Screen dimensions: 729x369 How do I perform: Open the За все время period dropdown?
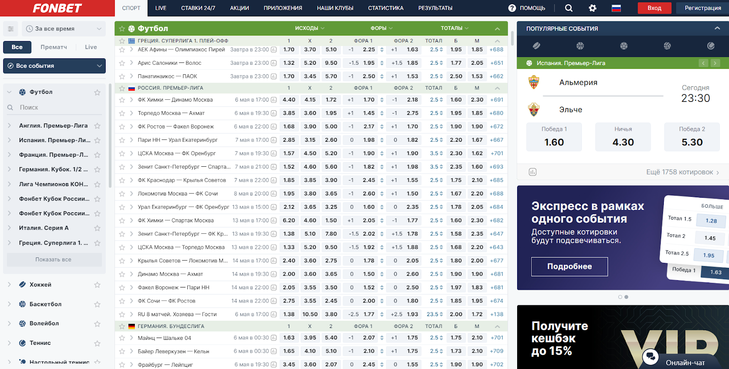(x=64, y=29)
